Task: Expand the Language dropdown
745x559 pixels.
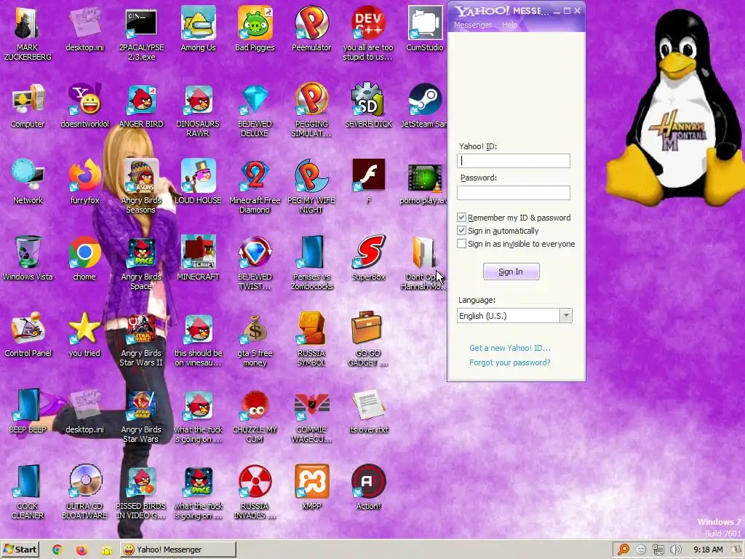Action: [x=565, y=316]
